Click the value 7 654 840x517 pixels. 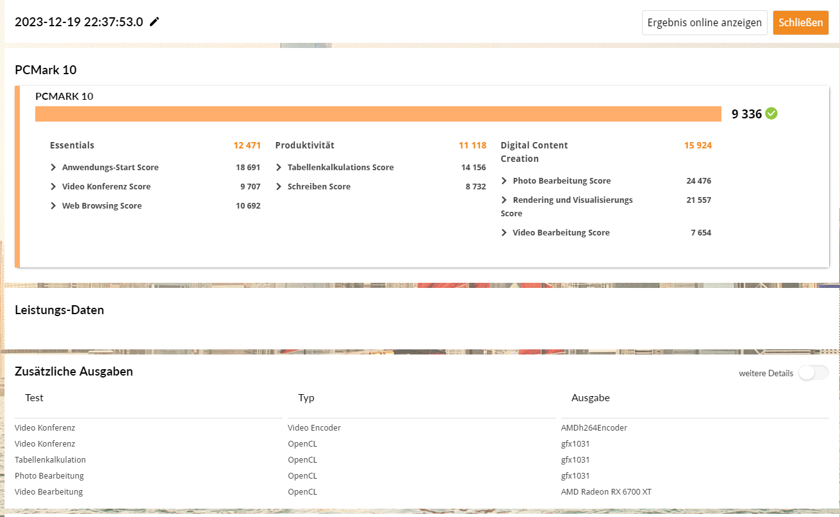tap(701, 233)
